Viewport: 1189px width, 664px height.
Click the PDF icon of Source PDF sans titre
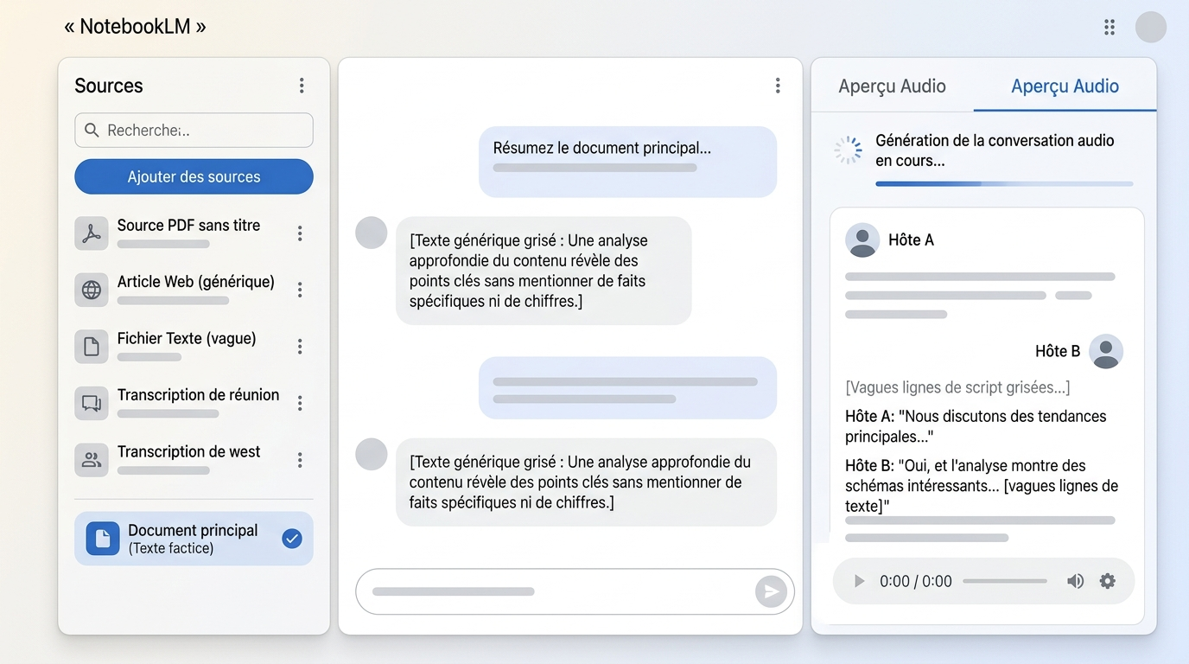[x=92, y=233]
